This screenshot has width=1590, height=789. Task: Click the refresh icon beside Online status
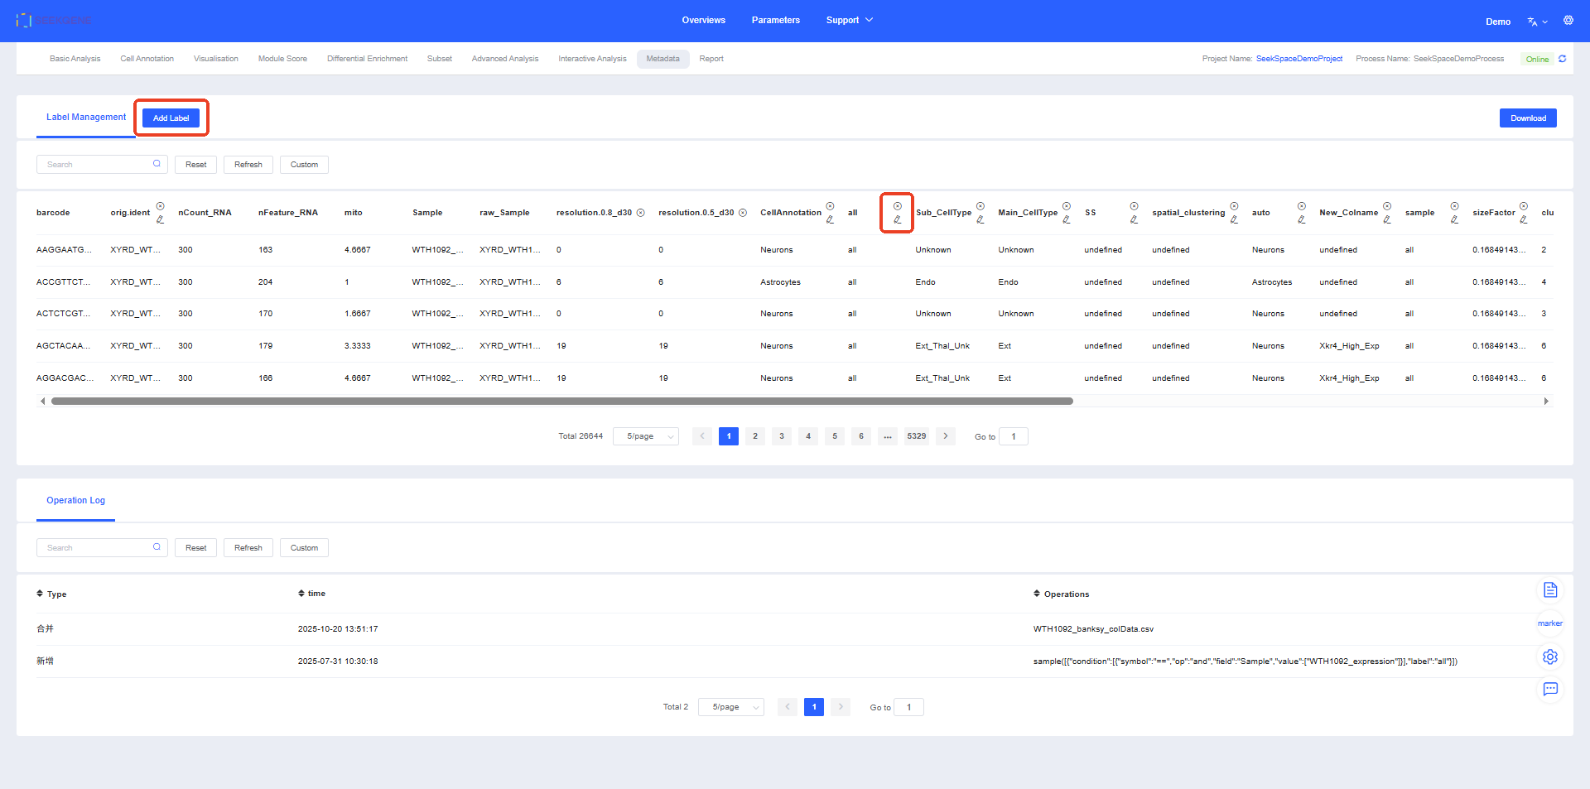click(1562, 59)
